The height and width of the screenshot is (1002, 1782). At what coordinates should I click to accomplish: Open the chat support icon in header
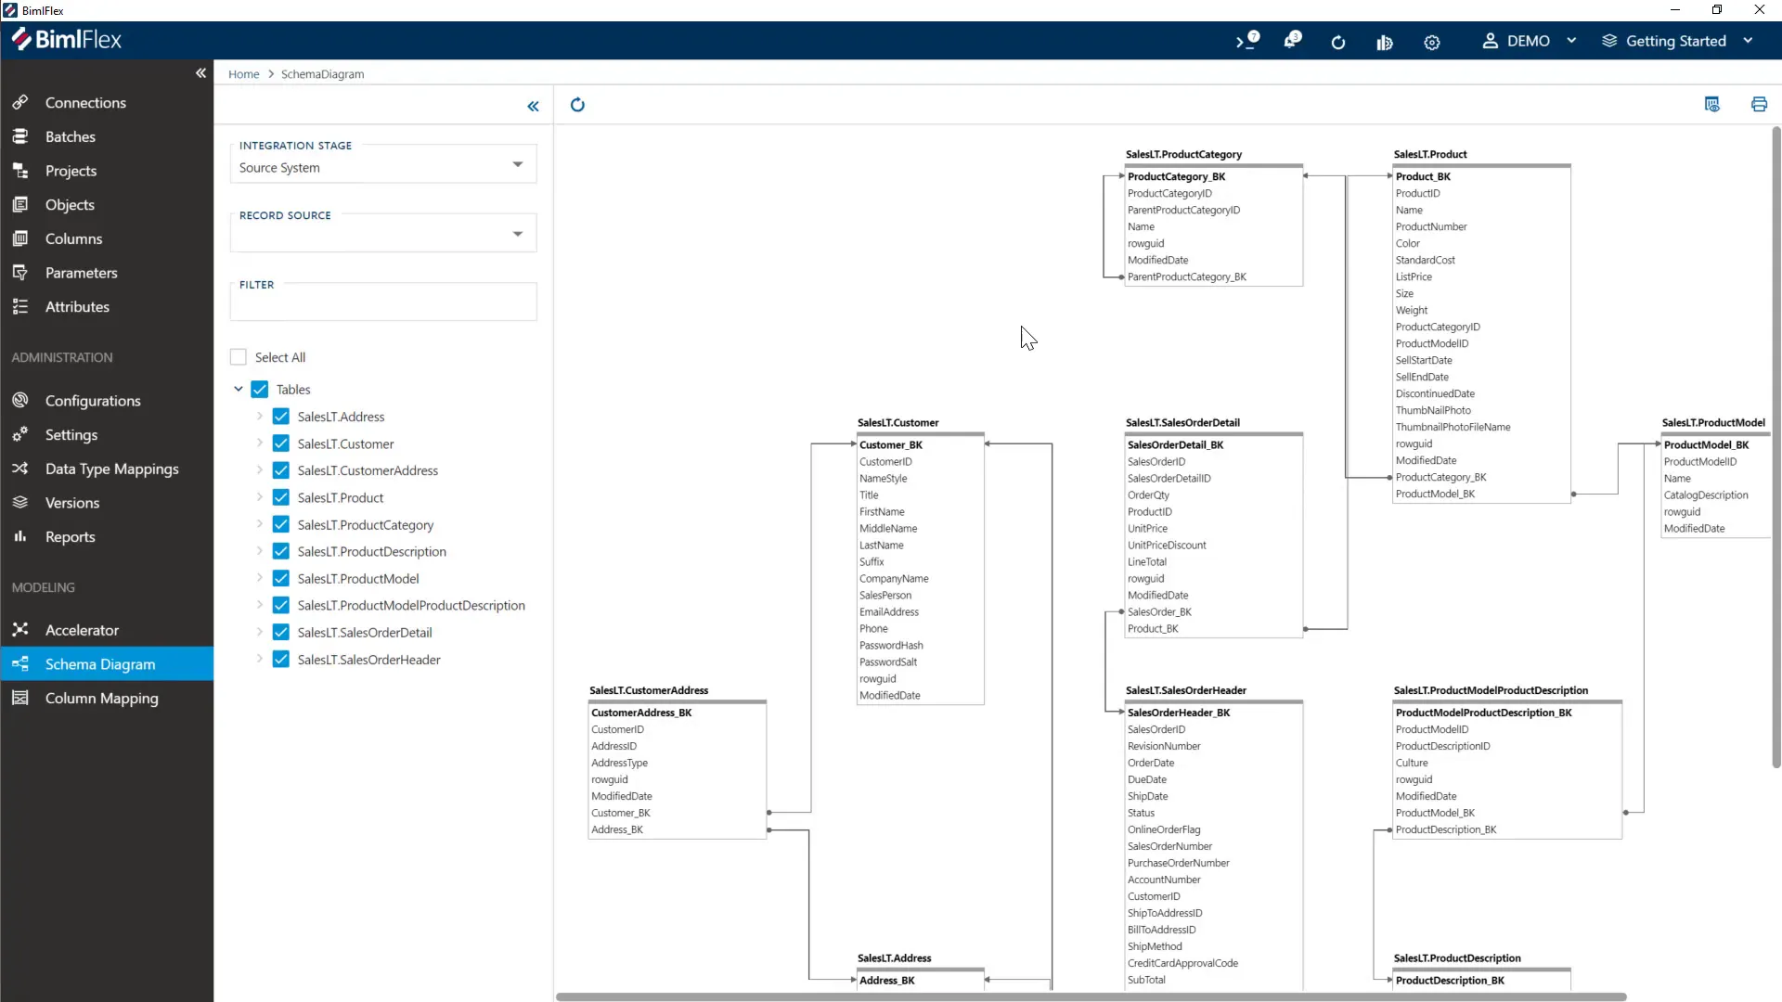1292,41
